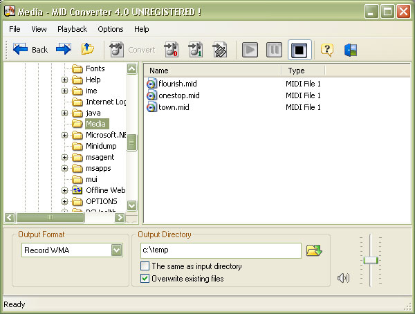This screenshot has height=314, width=415.
Task: Select the Media folder in tree
Action: pyautogui.click(x=96, y=124)
